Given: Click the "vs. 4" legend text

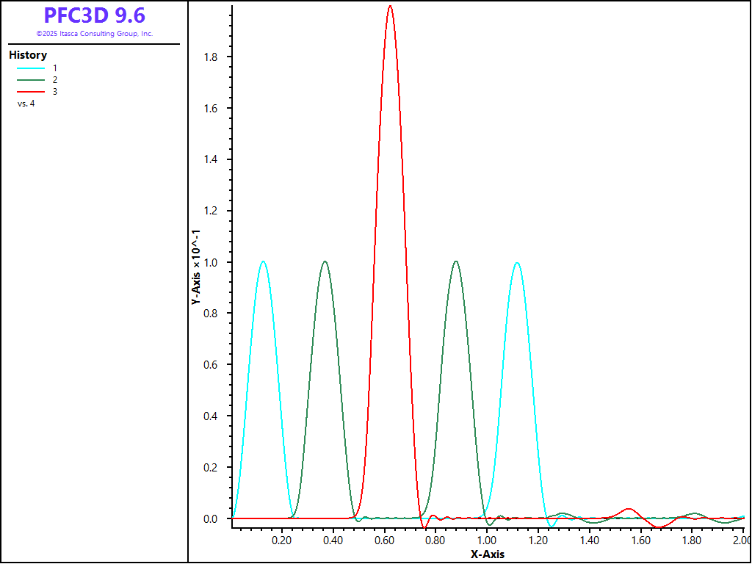Looking at the screenshot, I should (26, 104).
